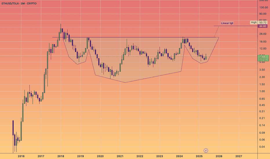Click the 0.31 price scale value

click(x=262, y=111)
